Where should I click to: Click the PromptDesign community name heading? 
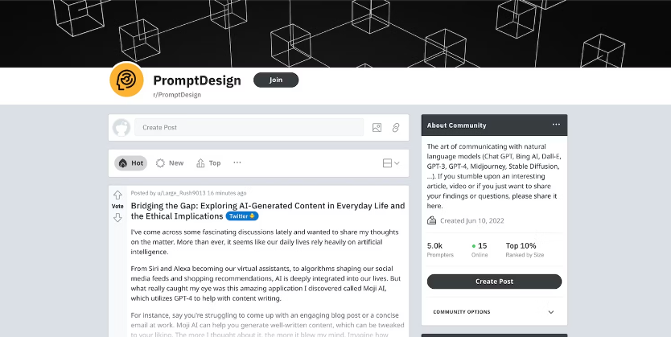198,80
